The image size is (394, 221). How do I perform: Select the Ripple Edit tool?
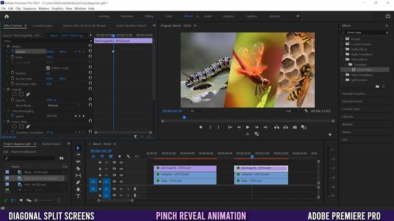coord(78,161)
